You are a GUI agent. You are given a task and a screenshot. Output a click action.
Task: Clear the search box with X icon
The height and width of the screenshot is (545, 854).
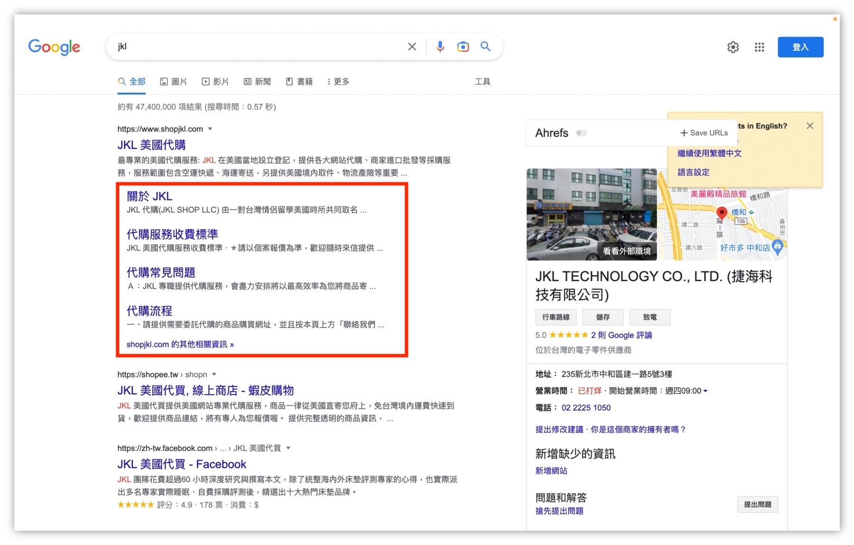412,47
